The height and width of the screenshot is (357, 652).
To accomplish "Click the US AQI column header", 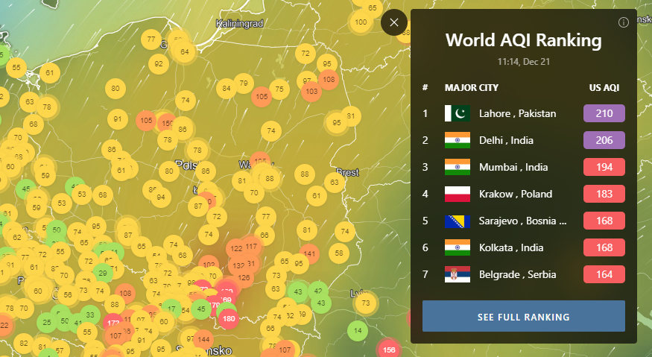I will pos(604,88).
